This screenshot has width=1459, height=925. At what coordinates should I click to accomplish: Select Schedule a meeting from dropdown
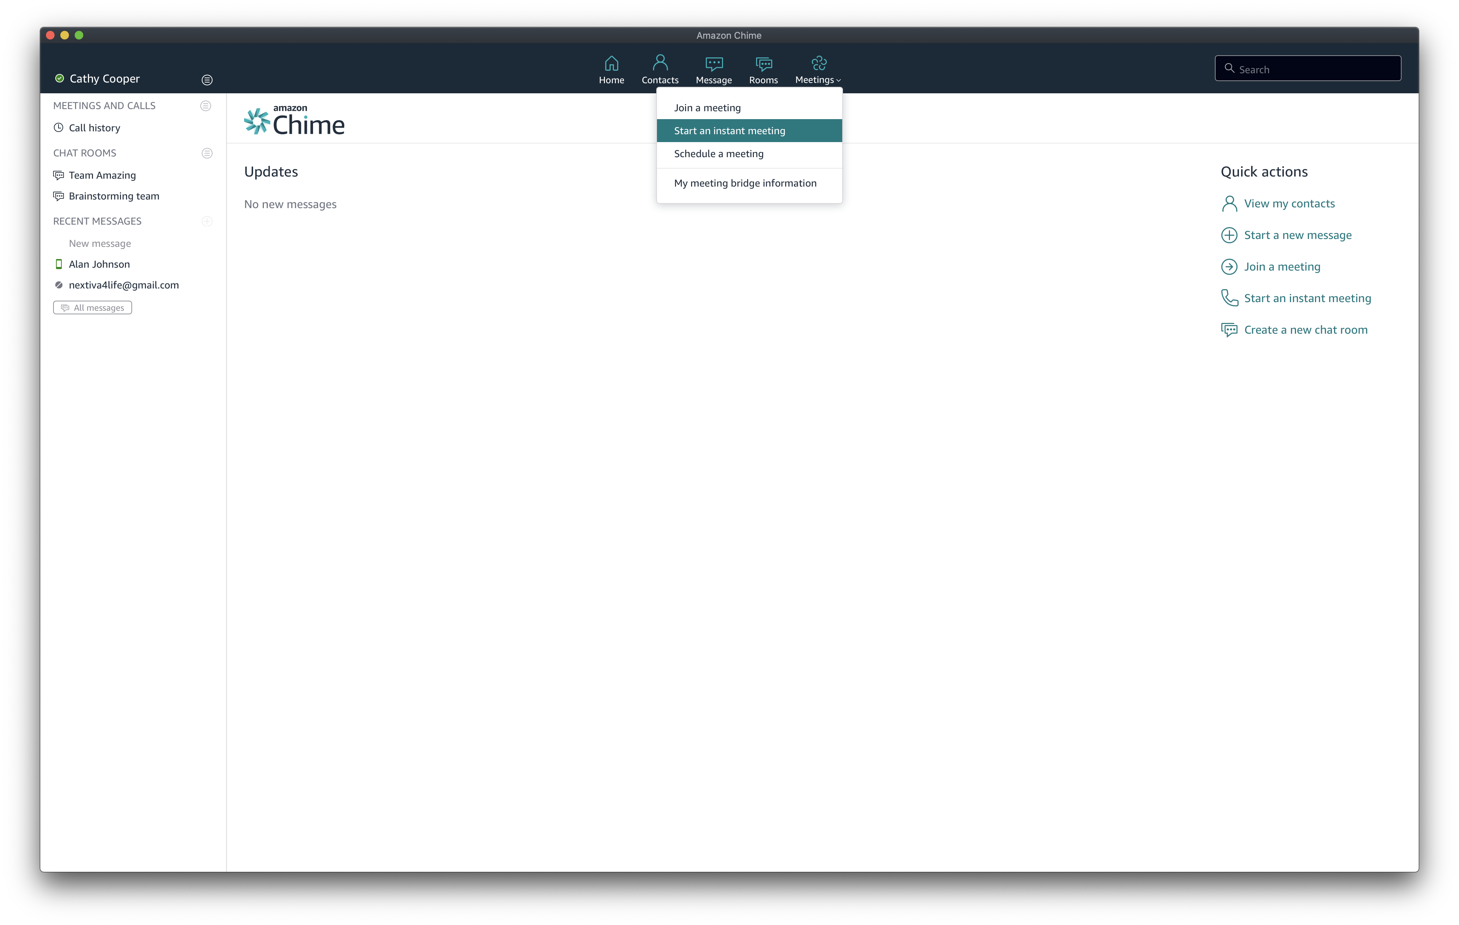click(750, 154)
